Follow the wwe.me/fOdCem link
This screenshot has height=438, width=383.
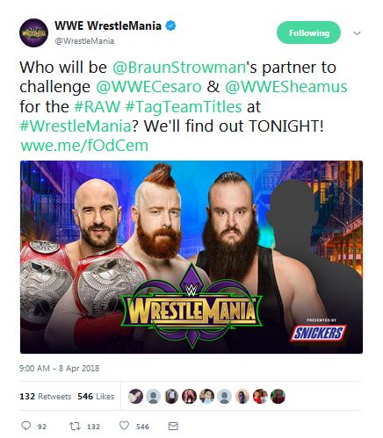tap(84, 146)
